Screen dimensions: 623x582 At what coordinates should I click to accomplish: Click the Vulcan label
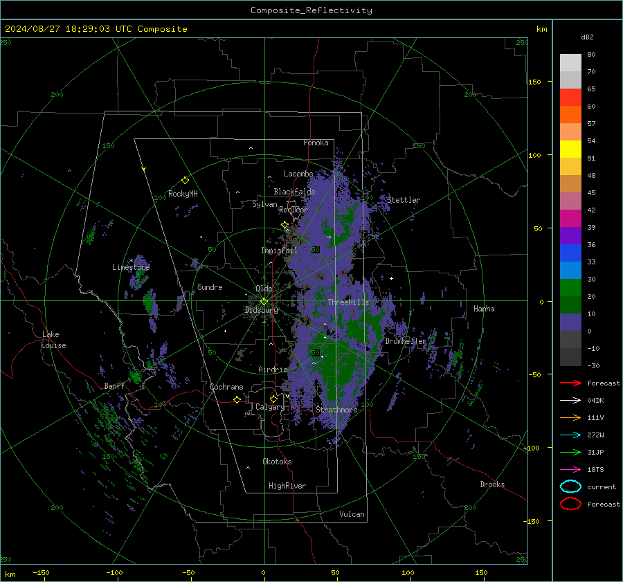(x=352, y=514)
